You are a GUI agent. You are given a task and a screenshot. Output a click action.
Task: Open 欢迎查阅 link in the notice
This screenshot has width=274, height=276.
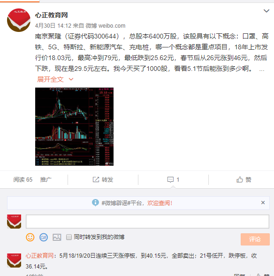point(160,203)
